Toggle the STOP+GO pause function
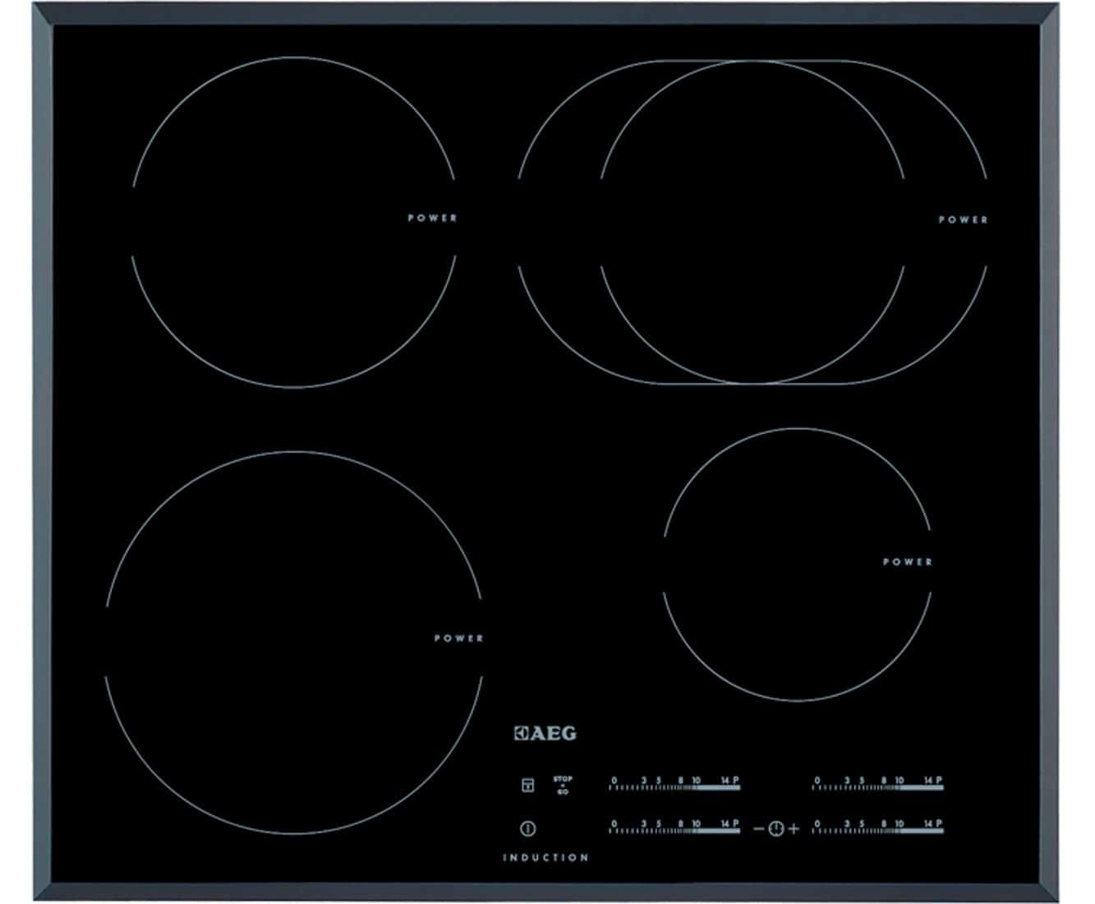Viewport: 1095px width, 904px height. [563, 785]
